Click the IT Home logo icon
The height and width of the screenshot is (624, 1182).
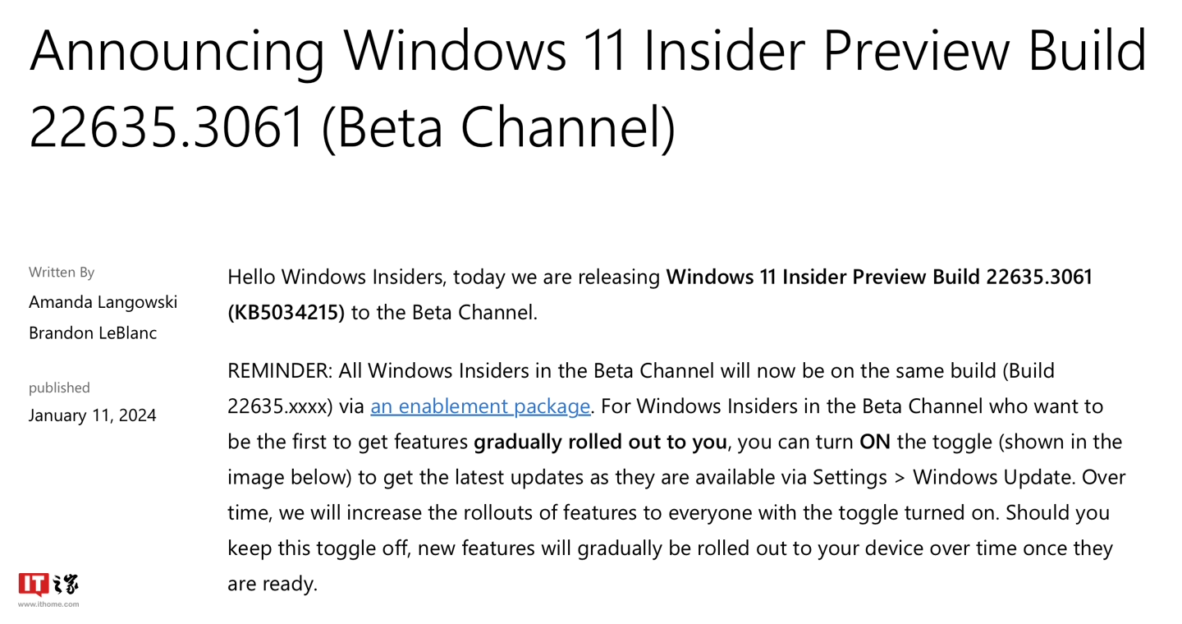point(48,585)
